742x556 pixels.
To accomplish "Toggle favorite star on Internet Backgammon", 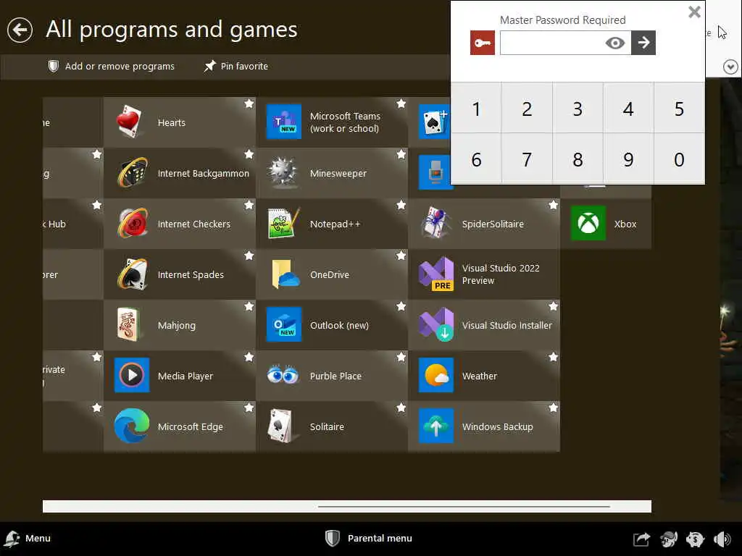I will [x=249, y=154].
